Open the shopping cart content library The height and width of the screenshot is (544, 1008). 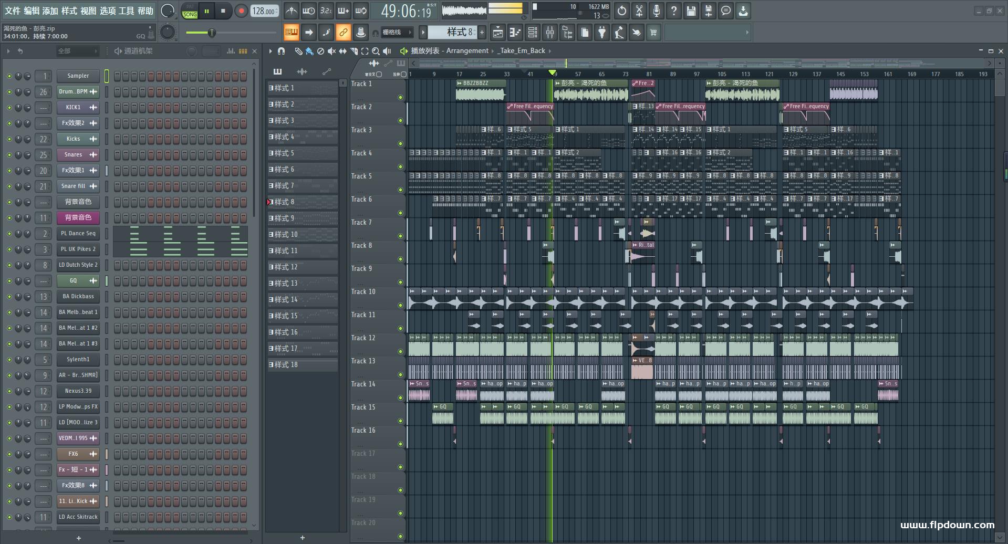(653, 33)
